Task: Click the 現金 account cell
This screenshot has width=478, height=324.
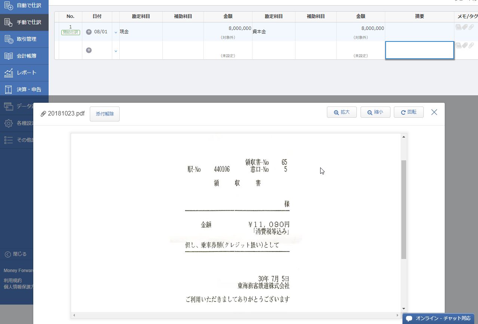Action: tap(141, 32)
